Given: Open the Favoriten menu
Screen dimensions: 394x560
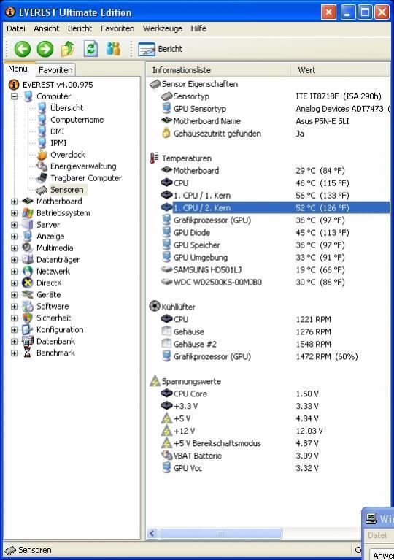Looking at the screenshot, I should [117, 28].
